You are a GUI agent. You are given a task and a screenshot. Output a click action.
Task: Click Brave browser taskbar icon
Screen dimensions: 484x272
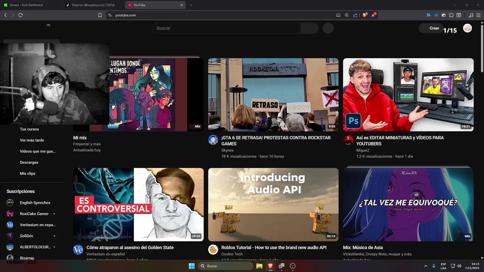(x=270, y=266)
